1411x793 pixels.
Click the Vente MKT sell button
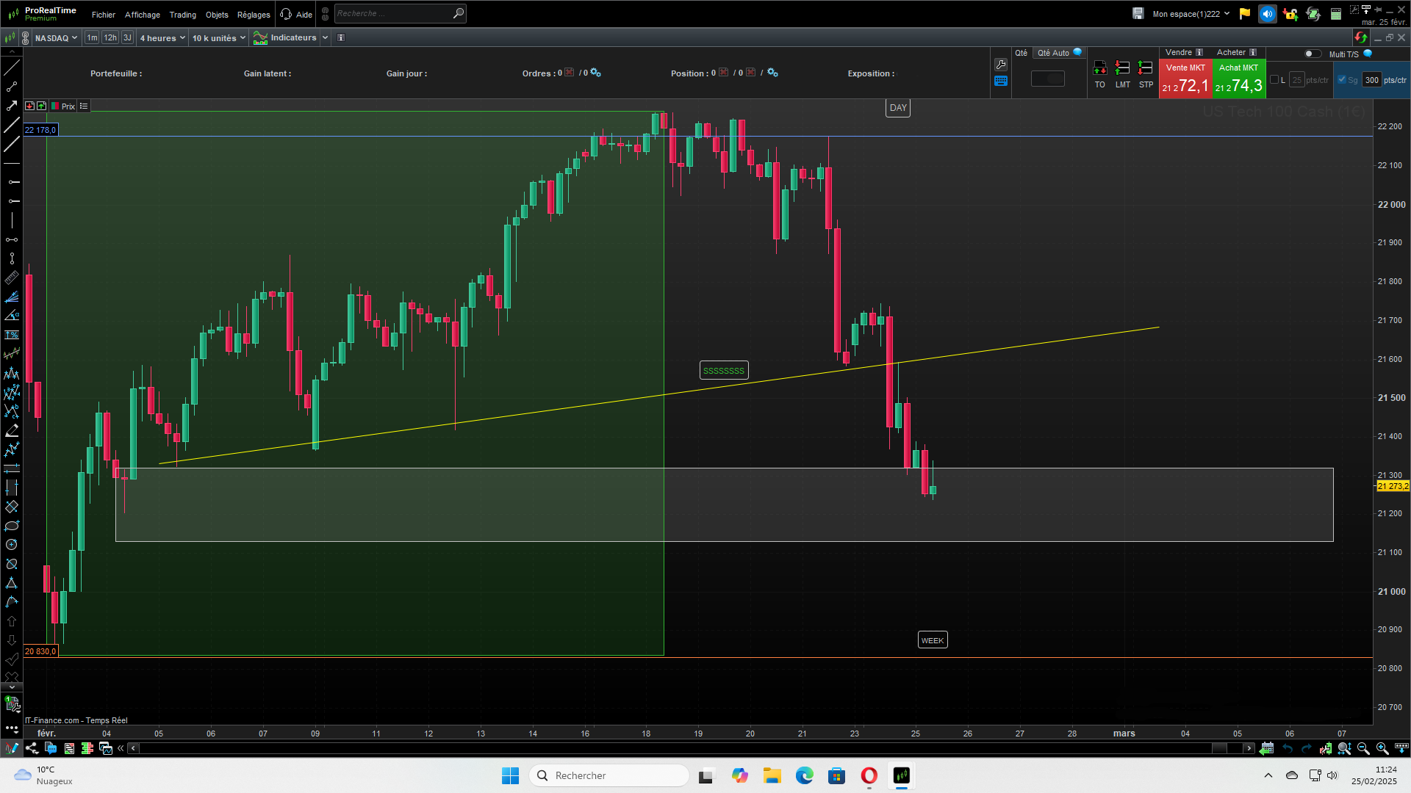pyautogui.click(x=1185, y=79)
